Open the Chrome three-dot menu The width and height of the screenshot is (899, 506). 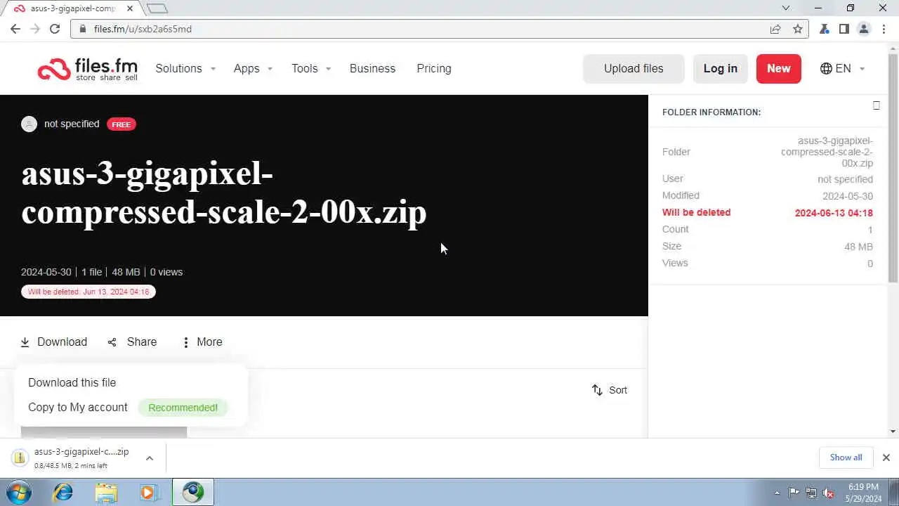[x=883, y=29]
